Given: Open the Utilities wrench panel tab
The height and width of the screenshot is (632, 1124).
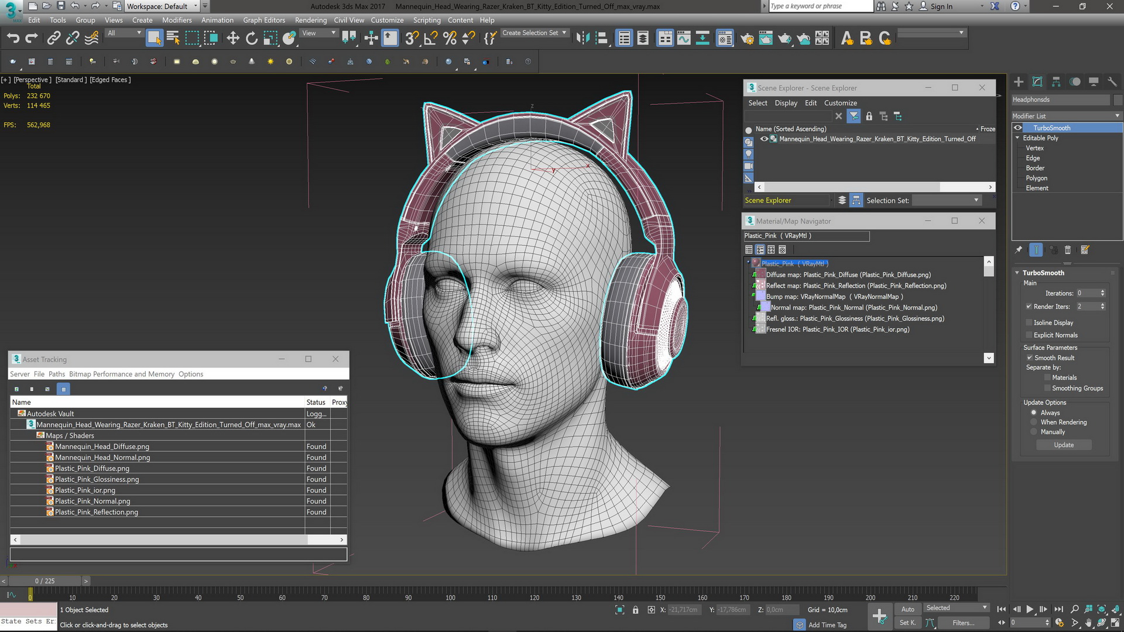Looking at the screenshot, I should pyautogui.click(x=1112, y=82).
